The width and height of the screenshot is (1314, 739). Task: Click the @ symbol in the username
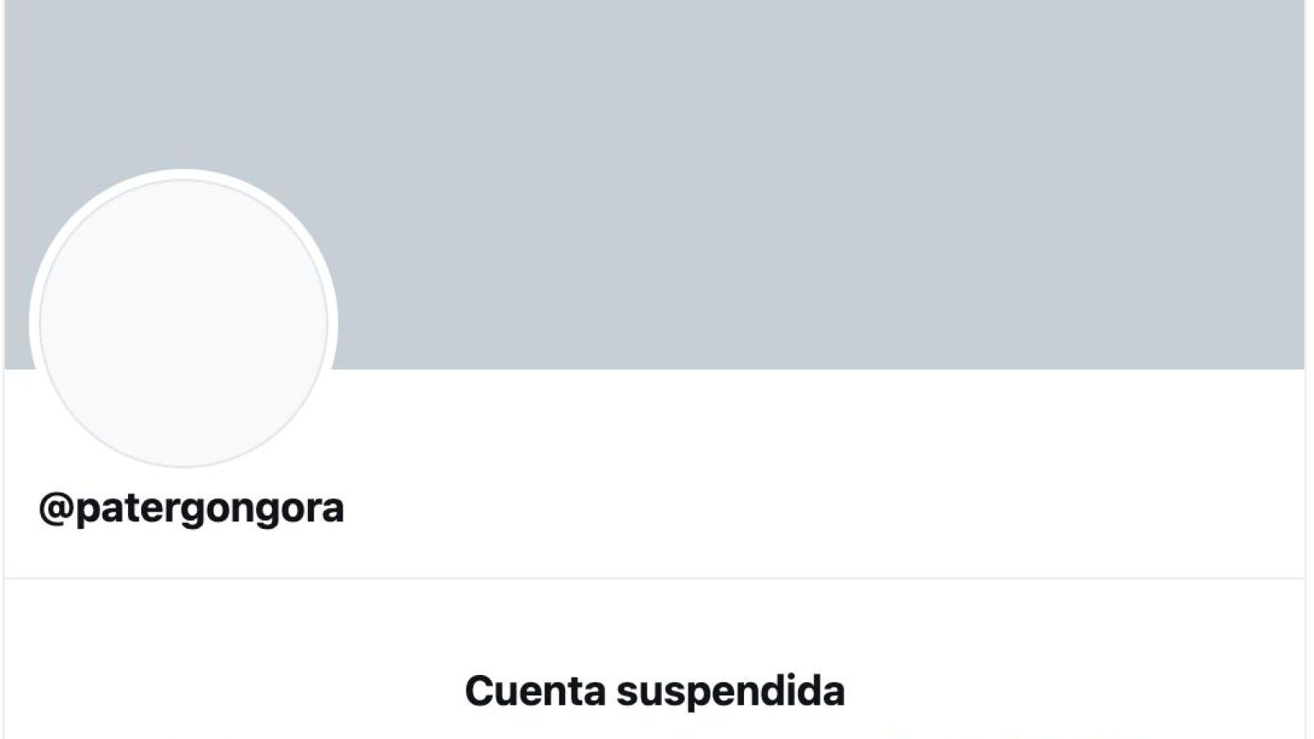coord(57,508)
